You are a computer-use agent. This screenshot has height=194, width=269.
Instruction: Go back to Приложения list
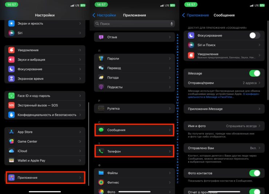(x=196, y=15)
